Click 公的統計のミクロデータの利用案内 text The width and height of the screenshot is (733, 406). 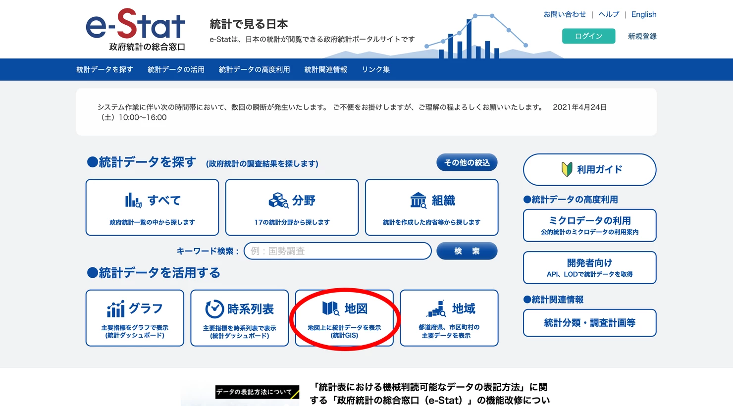pyautogui.click(x=590, y=232)
